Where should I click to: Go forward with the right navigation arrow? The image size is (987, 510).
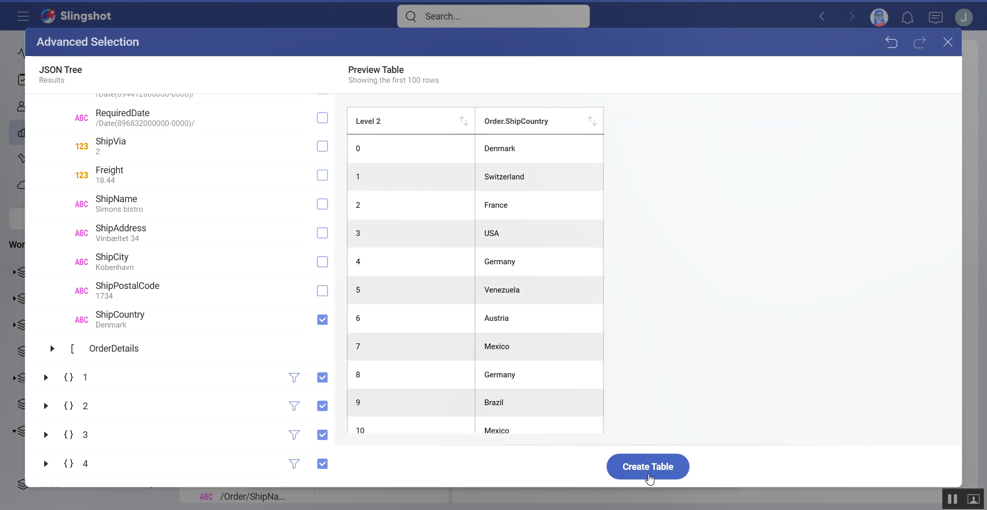(851, 16)
